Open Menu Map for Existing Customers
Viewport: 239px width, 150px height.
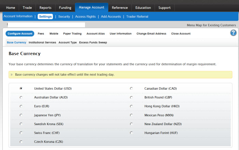[211, 25]
